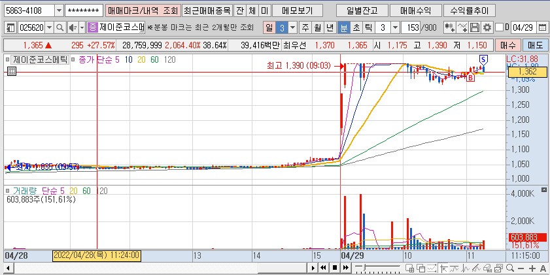Viewport: 550px width, 275px height.
Task: Click the overlapping windows icon
Action: (x=421, y=268)
